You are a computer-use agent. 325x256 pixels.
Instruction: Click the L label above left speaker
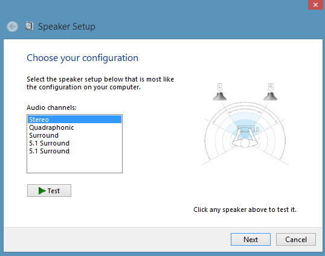[x=220, y=86]
